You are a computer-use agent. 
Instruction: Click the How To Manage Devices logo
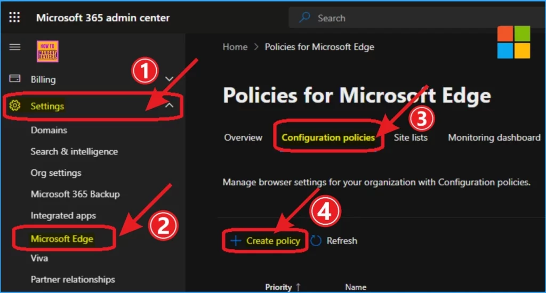point(47,52)
